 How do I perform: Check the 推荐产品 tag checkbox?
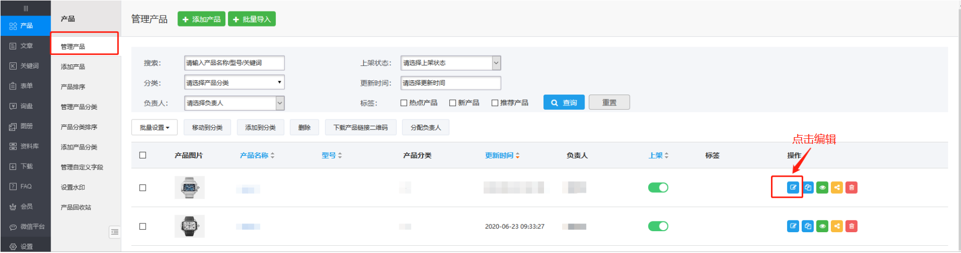(x=495, y=103)
